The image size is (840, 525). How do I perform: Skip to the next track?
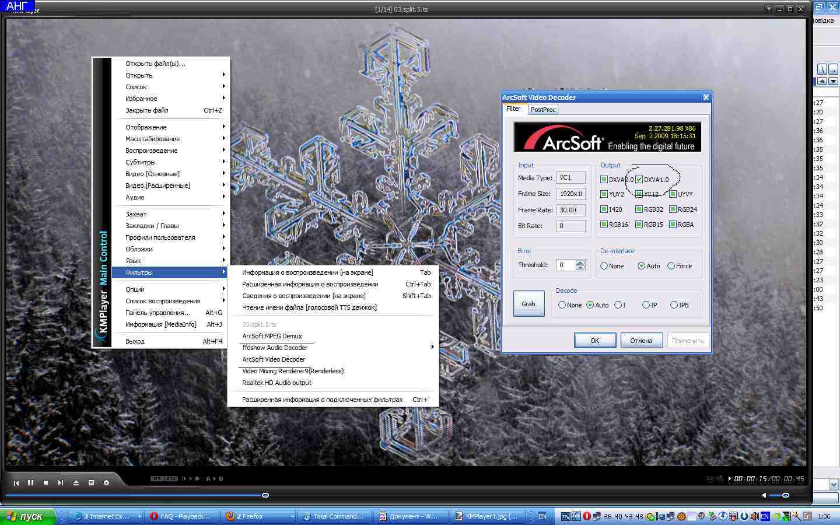point(60,482)
